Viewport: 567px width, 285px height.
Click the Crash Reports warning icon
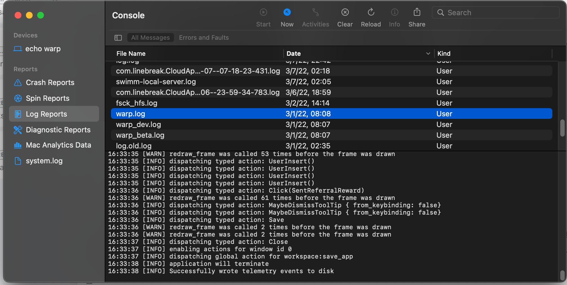tap(18, 83)
